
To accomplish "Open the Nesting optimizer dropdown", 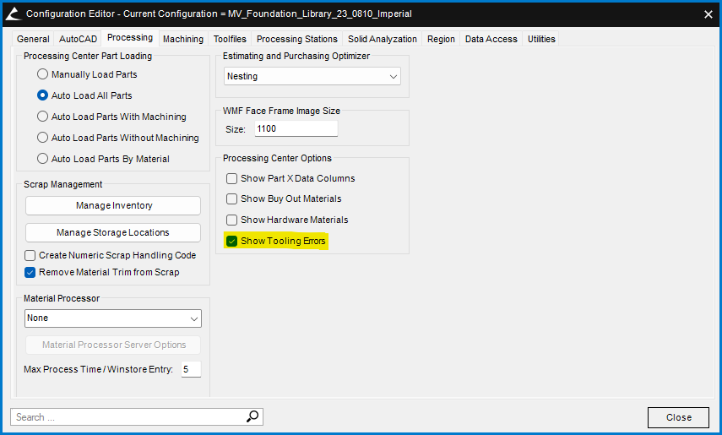I will click(x=312, y=76).
